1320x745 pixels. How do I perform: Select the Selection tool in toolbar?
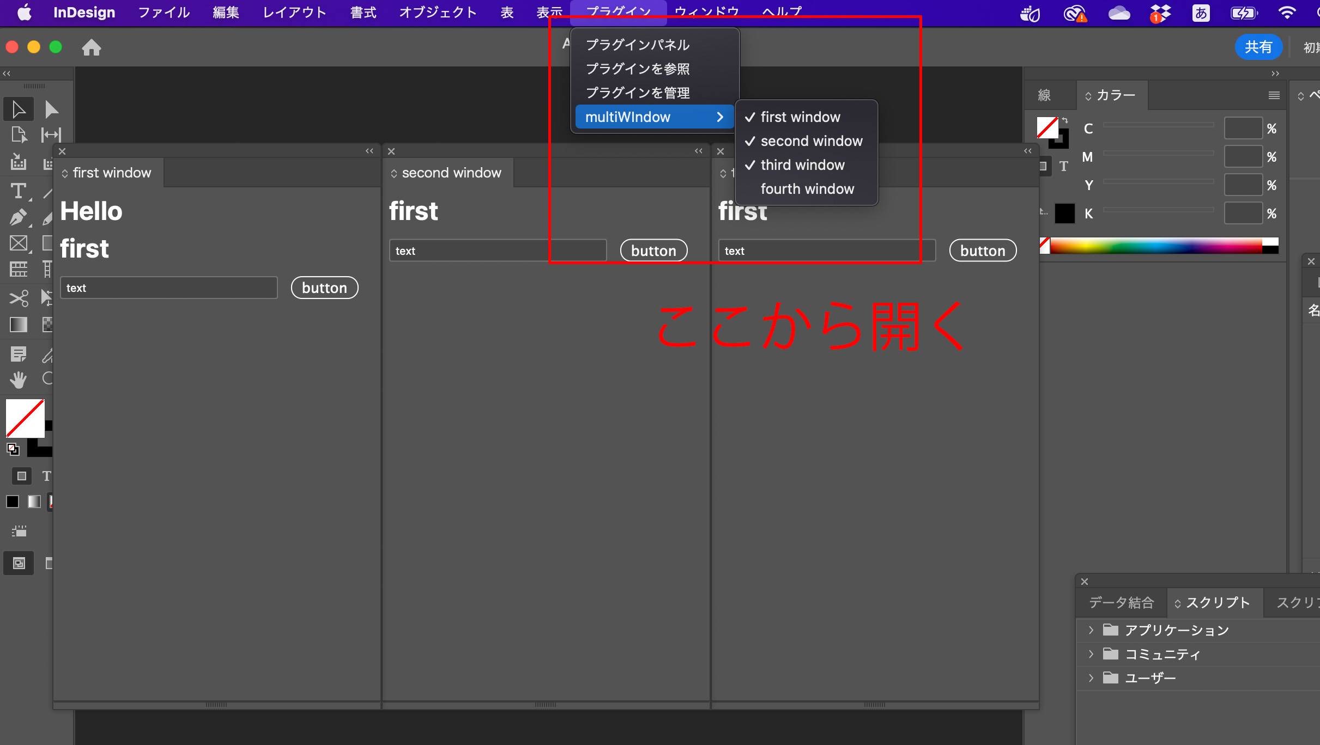16,109
